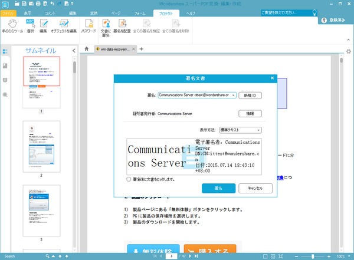Choose the 署名を配置 place signature tool

(x=122, y=26)
